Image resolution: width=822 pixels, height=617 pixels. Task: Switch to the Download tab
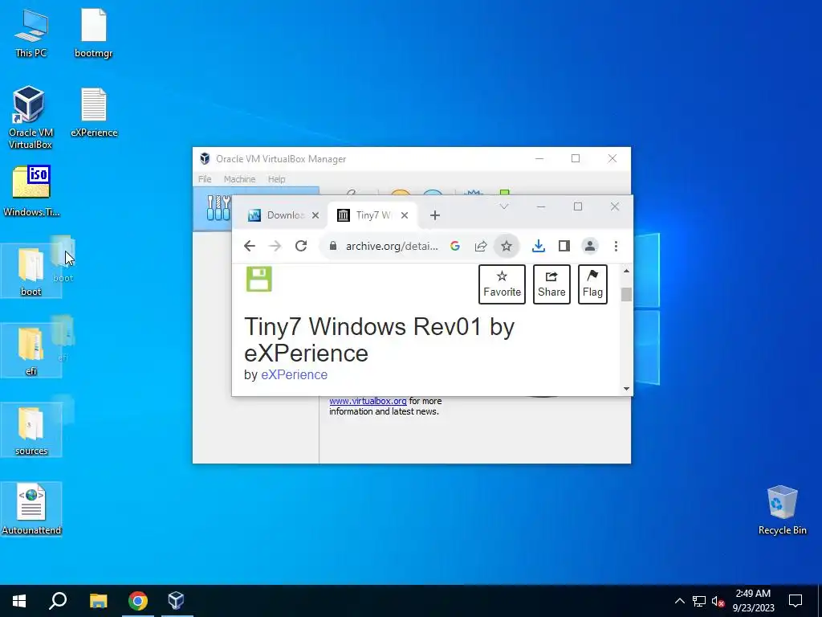(283, 215)
